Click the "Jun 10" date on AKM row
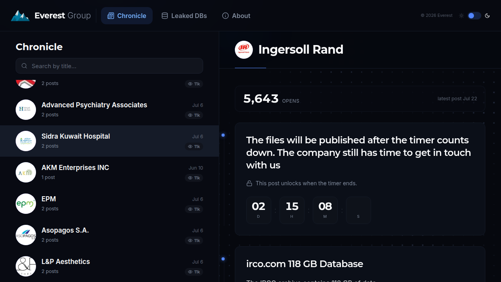The image size is (501, 282). 196,168
